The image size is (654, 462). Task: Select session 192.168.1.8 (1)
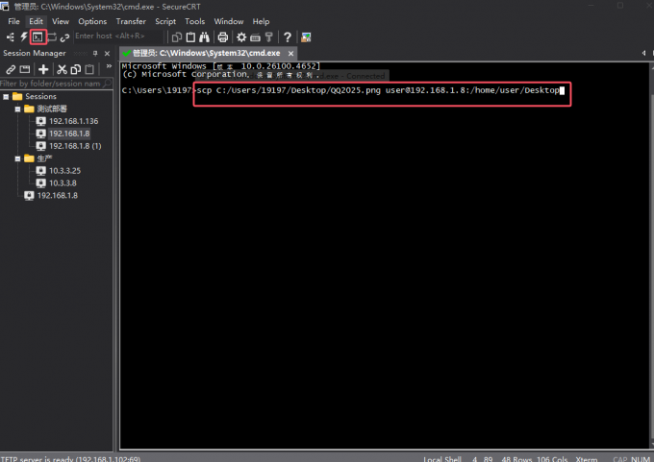click(x=75, y=146)
